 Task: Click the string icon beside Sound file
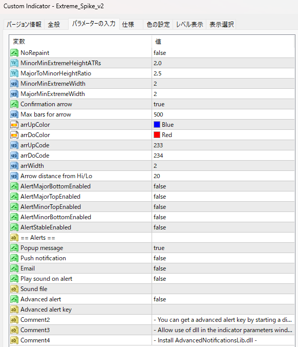point(14,289)
